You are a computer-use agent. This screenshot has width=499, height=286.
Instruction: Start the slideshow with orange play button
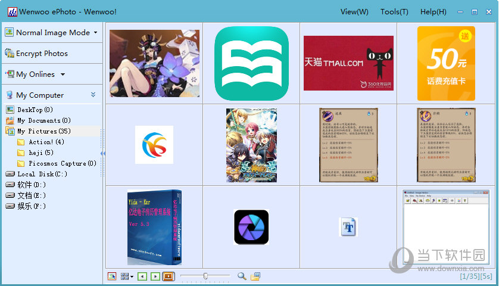tap(169, 276)
